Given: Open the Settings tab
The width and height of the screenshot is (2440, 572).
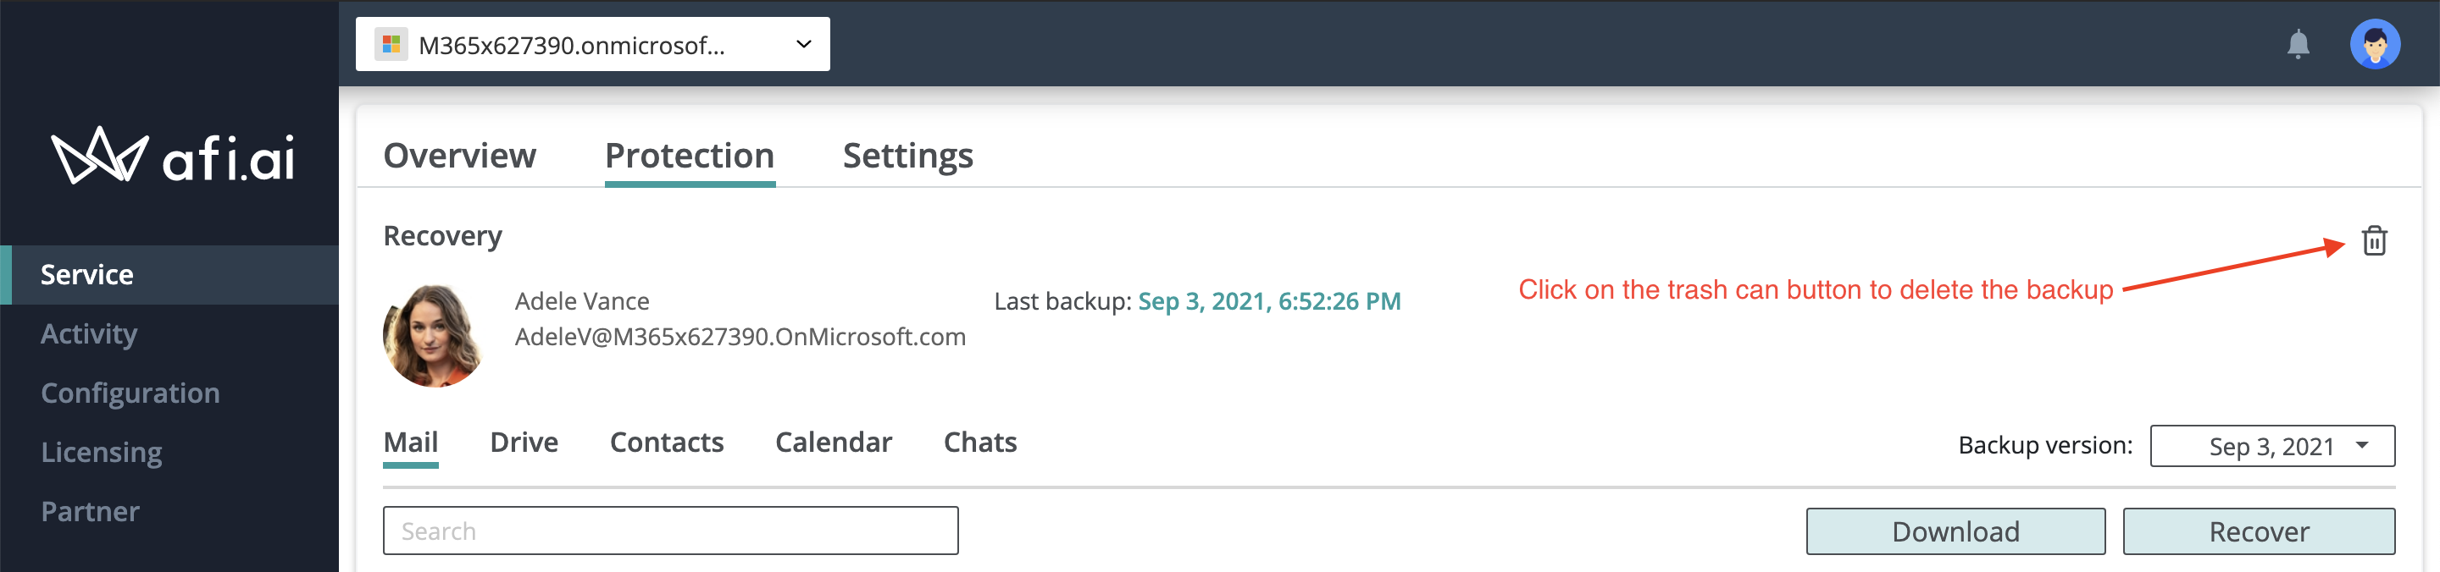Looking at the screenshot, I should [907, 156].
